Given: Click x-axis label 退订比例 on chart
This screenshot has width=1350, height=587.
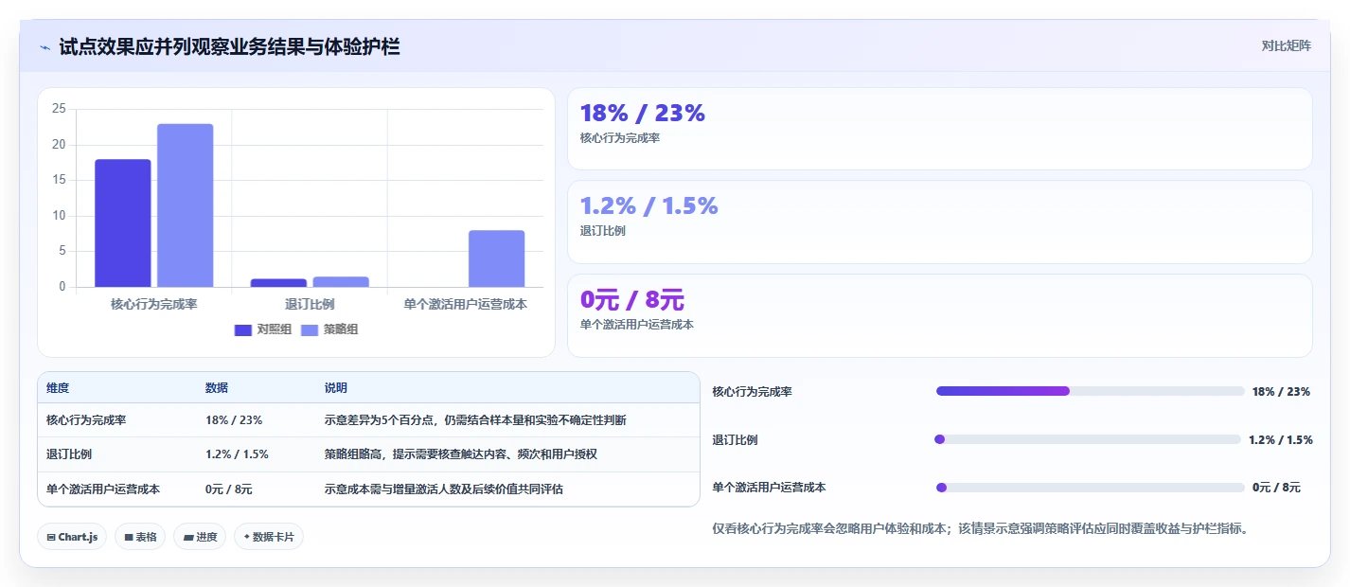Looking at the screenshot, I should [x=310, y=305].
